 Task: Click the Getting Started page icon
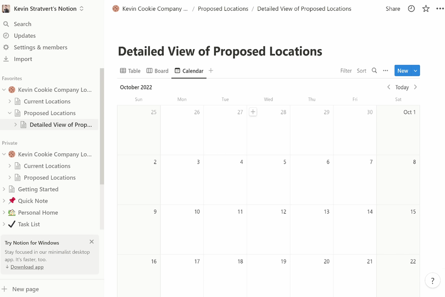click(12, 189)
